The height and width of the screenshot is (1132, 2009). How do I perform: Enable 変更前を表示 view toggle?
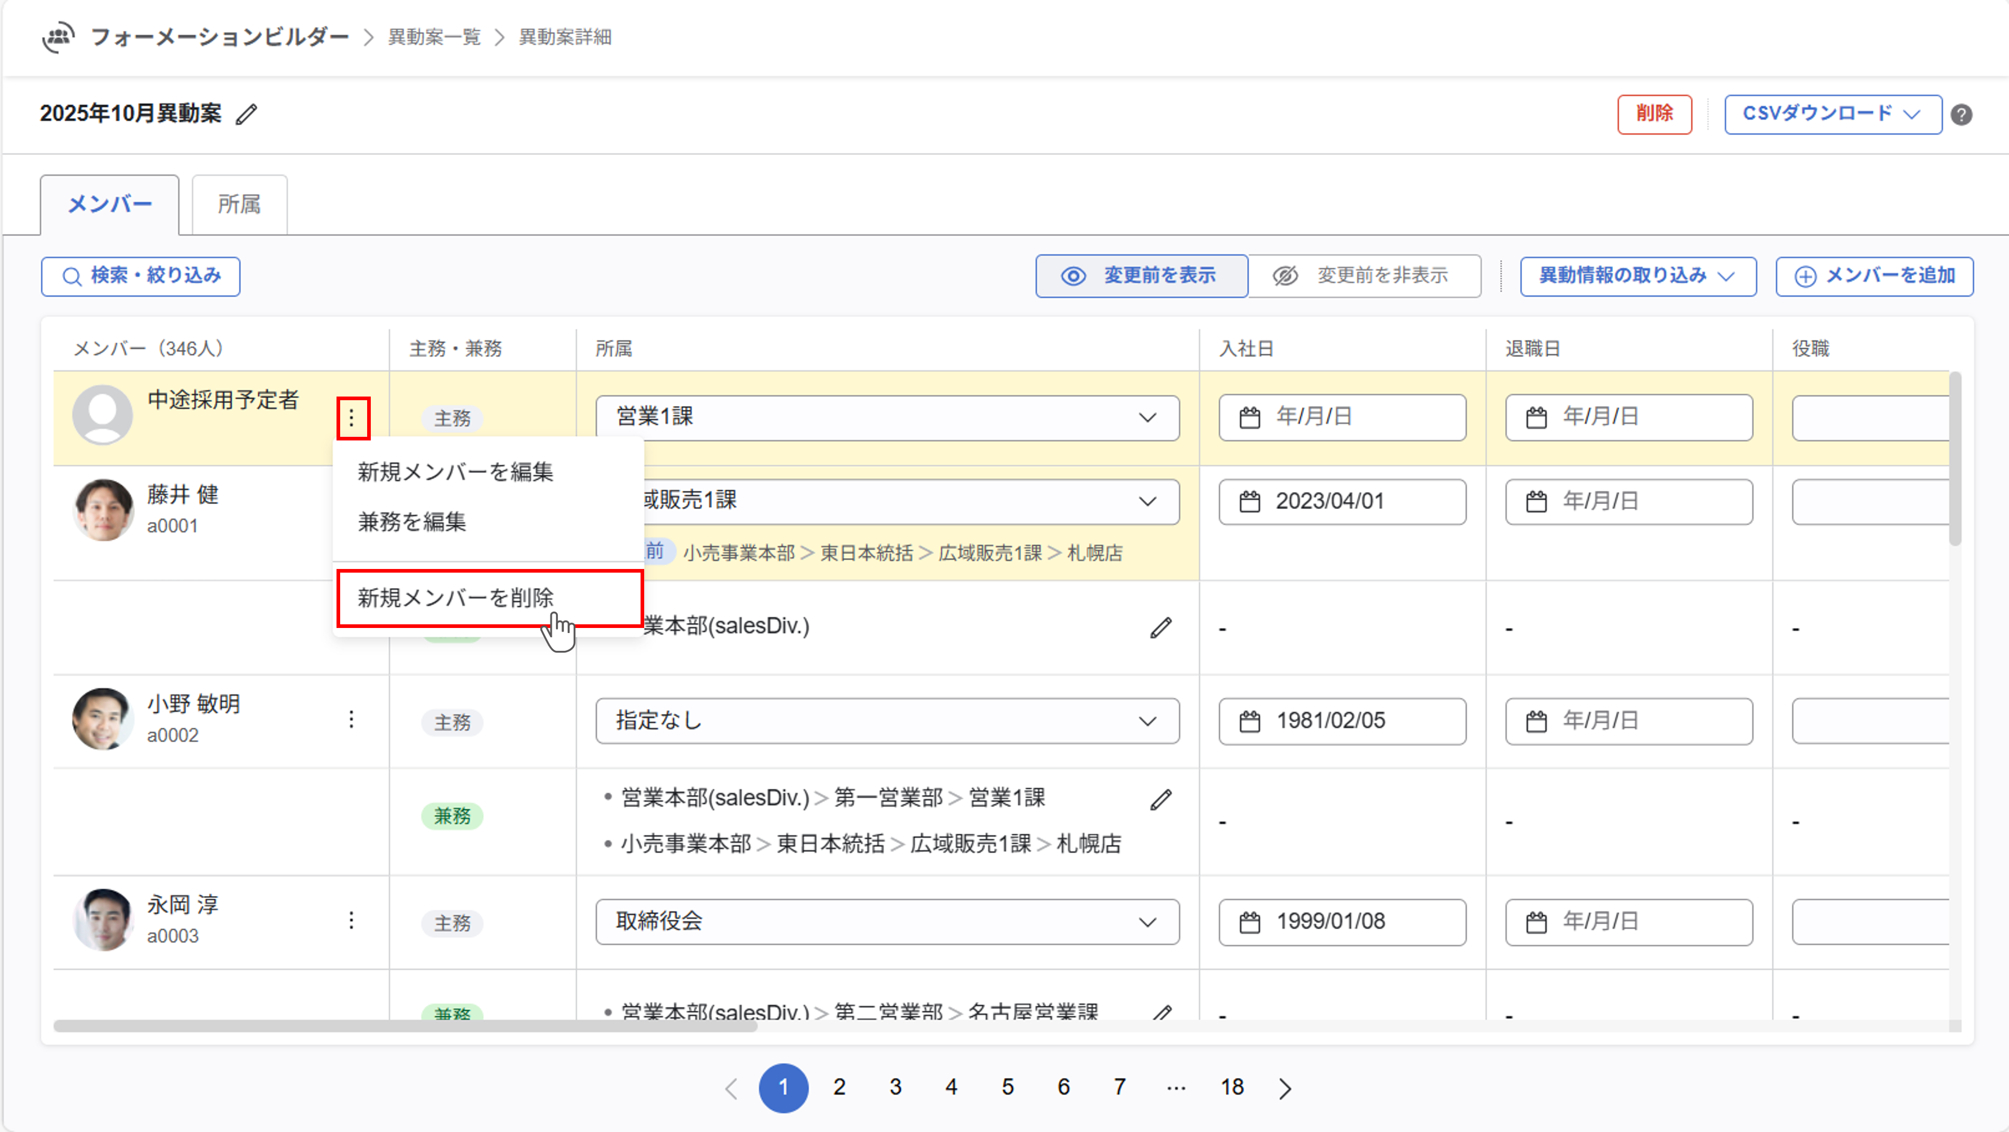[1141, 276]
